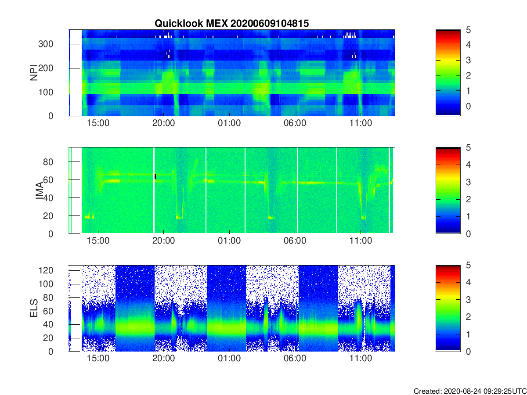The image size is (527, 395).
Task: Click the NPI panel colorbar
Action: pyautogui.click(x=448, y=73)
